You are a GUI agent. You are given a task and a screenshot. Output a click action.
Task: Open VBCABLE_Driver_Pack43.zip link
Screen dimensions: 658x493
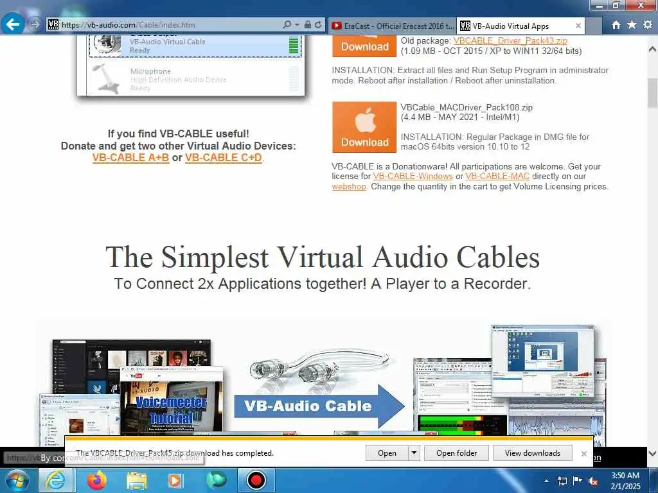tap(510, 40)
